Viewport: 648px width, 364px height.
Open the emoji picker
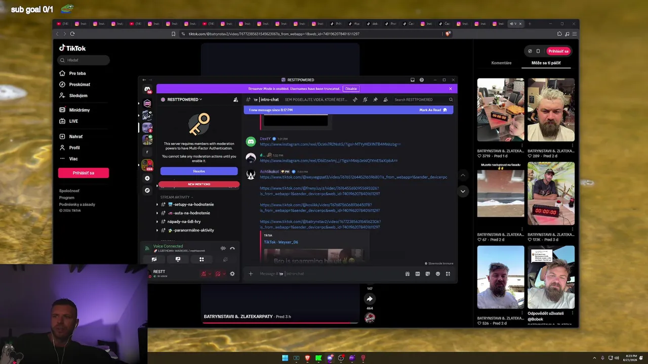(438, 274)
